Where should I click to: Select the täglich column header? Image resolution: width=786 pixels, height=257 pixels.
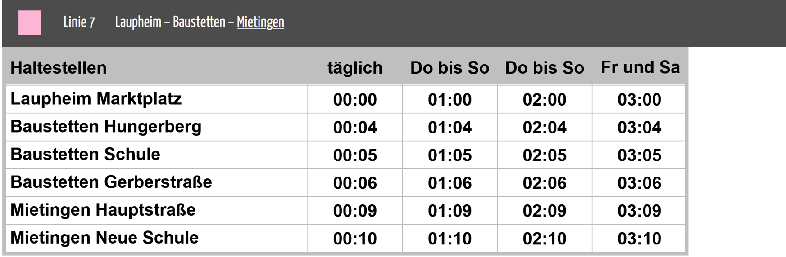click(355, 68)
